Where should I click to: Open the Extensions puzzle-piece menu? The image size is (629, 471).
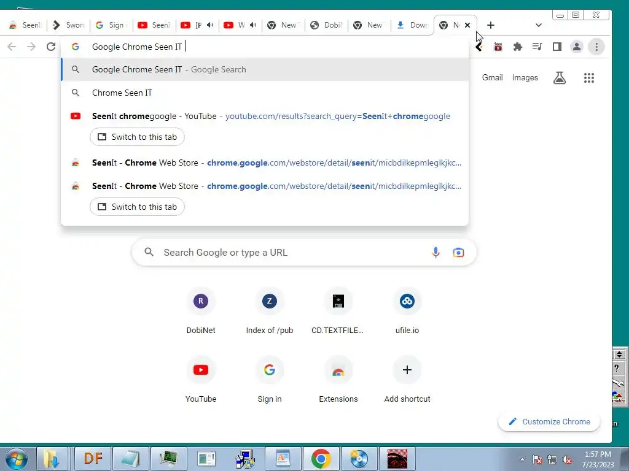pos(517,47)
